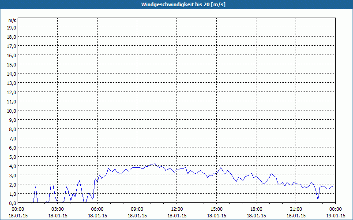Click the 9,0 y-axis label
353x220 pixels.
tap(13, 120)
